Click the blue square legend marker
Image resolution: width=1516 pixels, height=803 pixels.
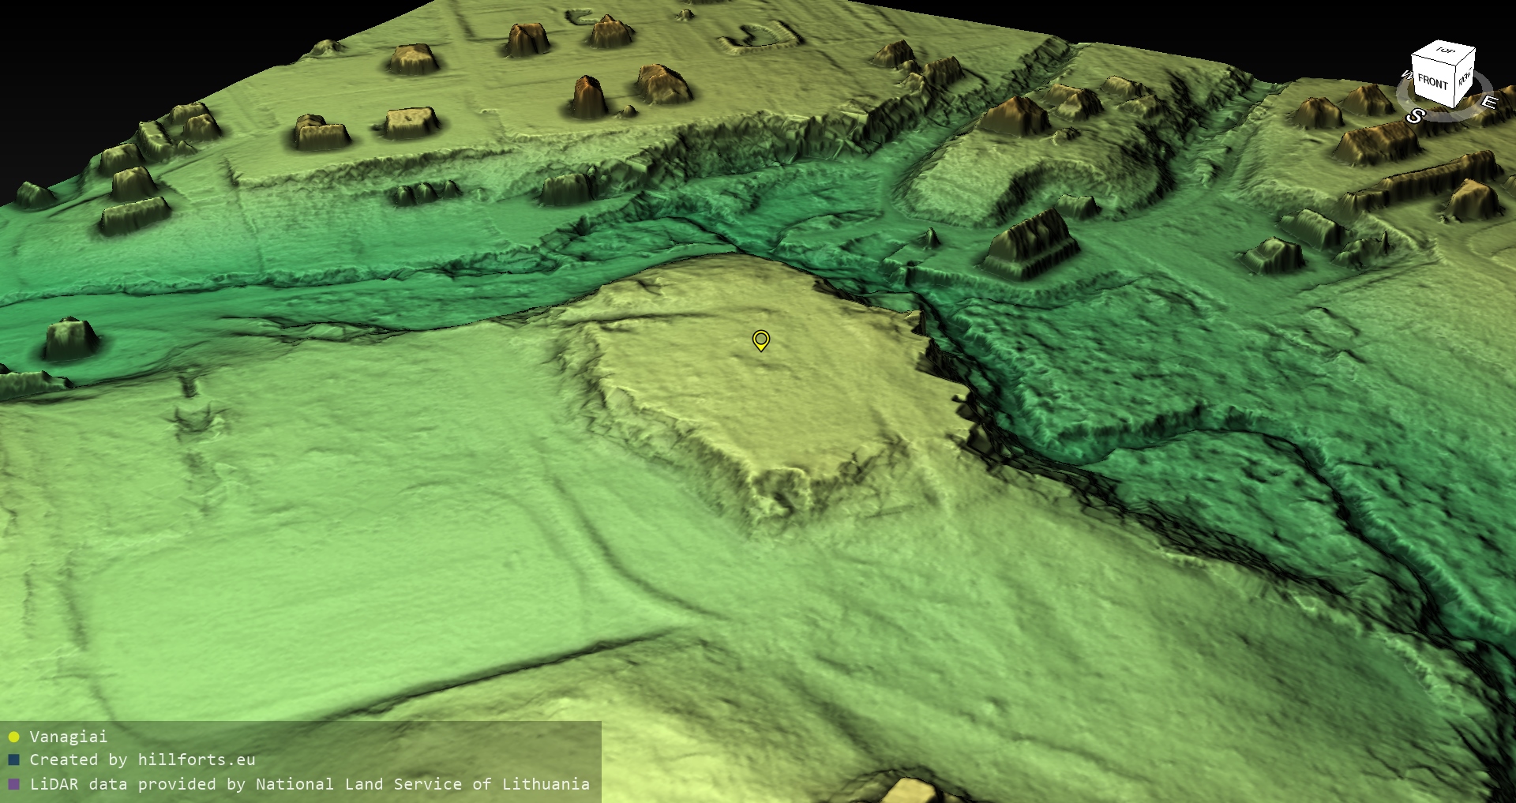coord(13,760)
